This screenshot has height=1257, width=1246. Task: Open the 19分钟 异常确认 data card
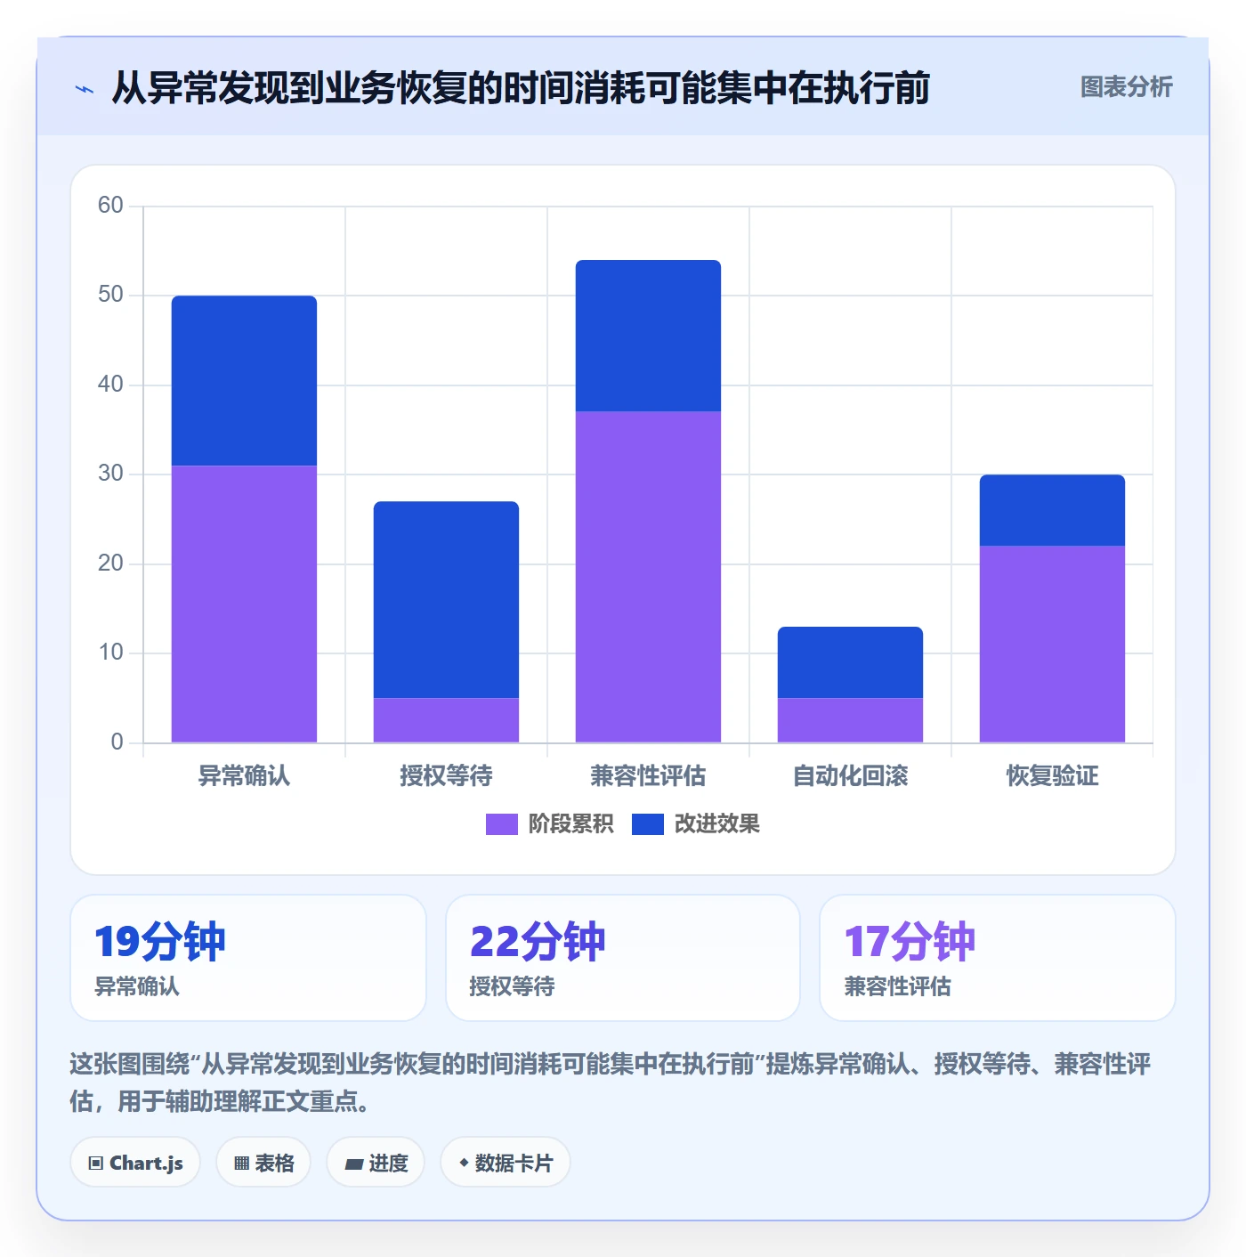[248, 958]
